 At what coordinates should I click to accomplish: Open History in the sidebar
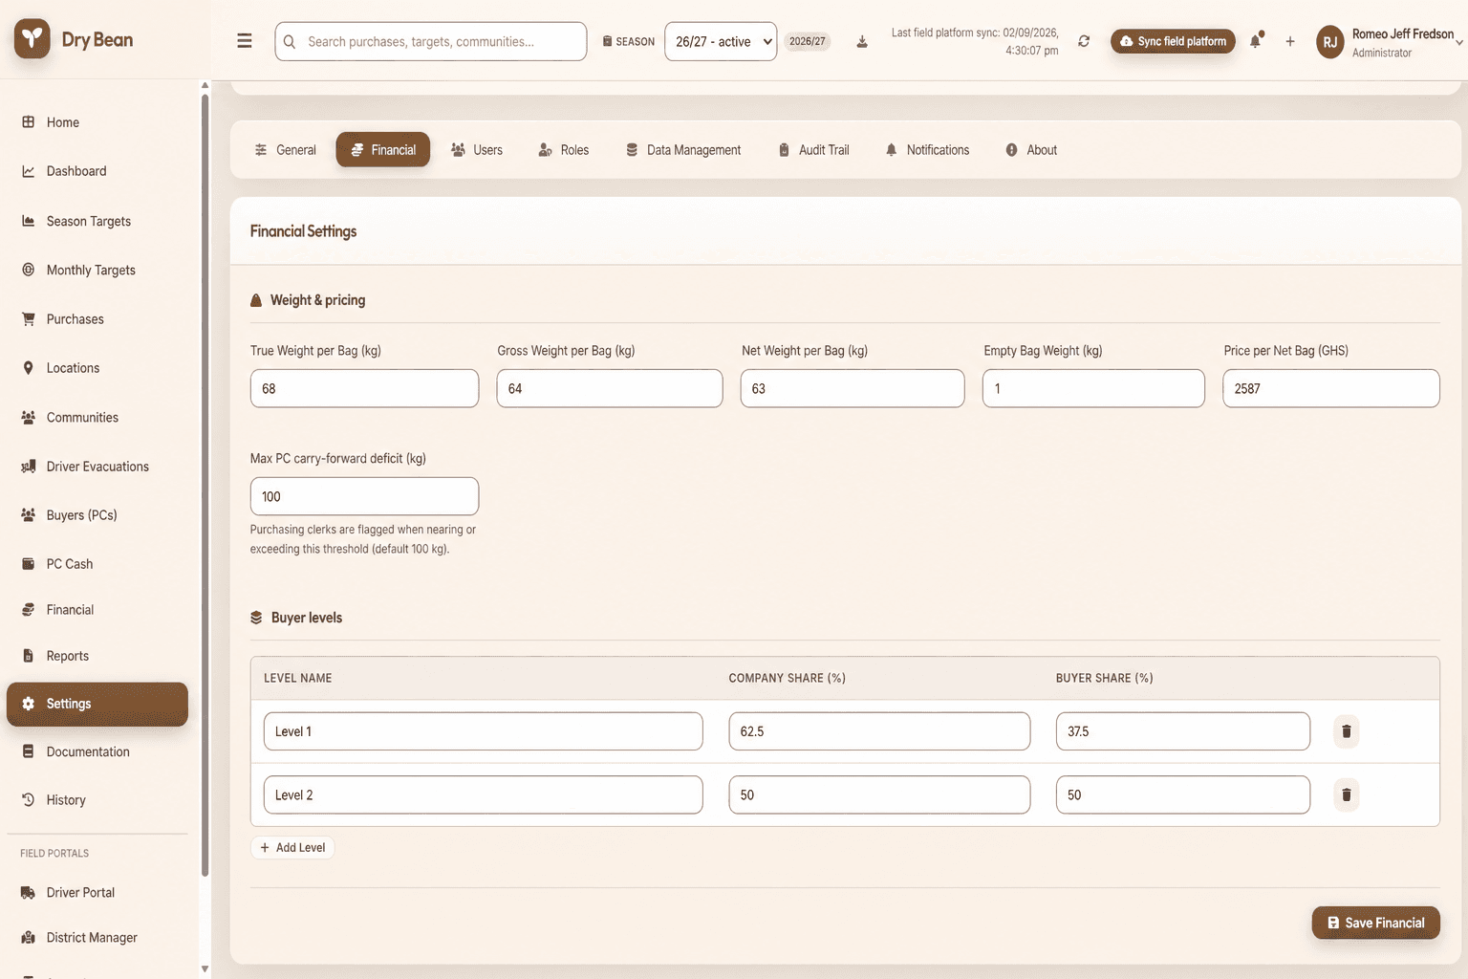coord(97,800)
